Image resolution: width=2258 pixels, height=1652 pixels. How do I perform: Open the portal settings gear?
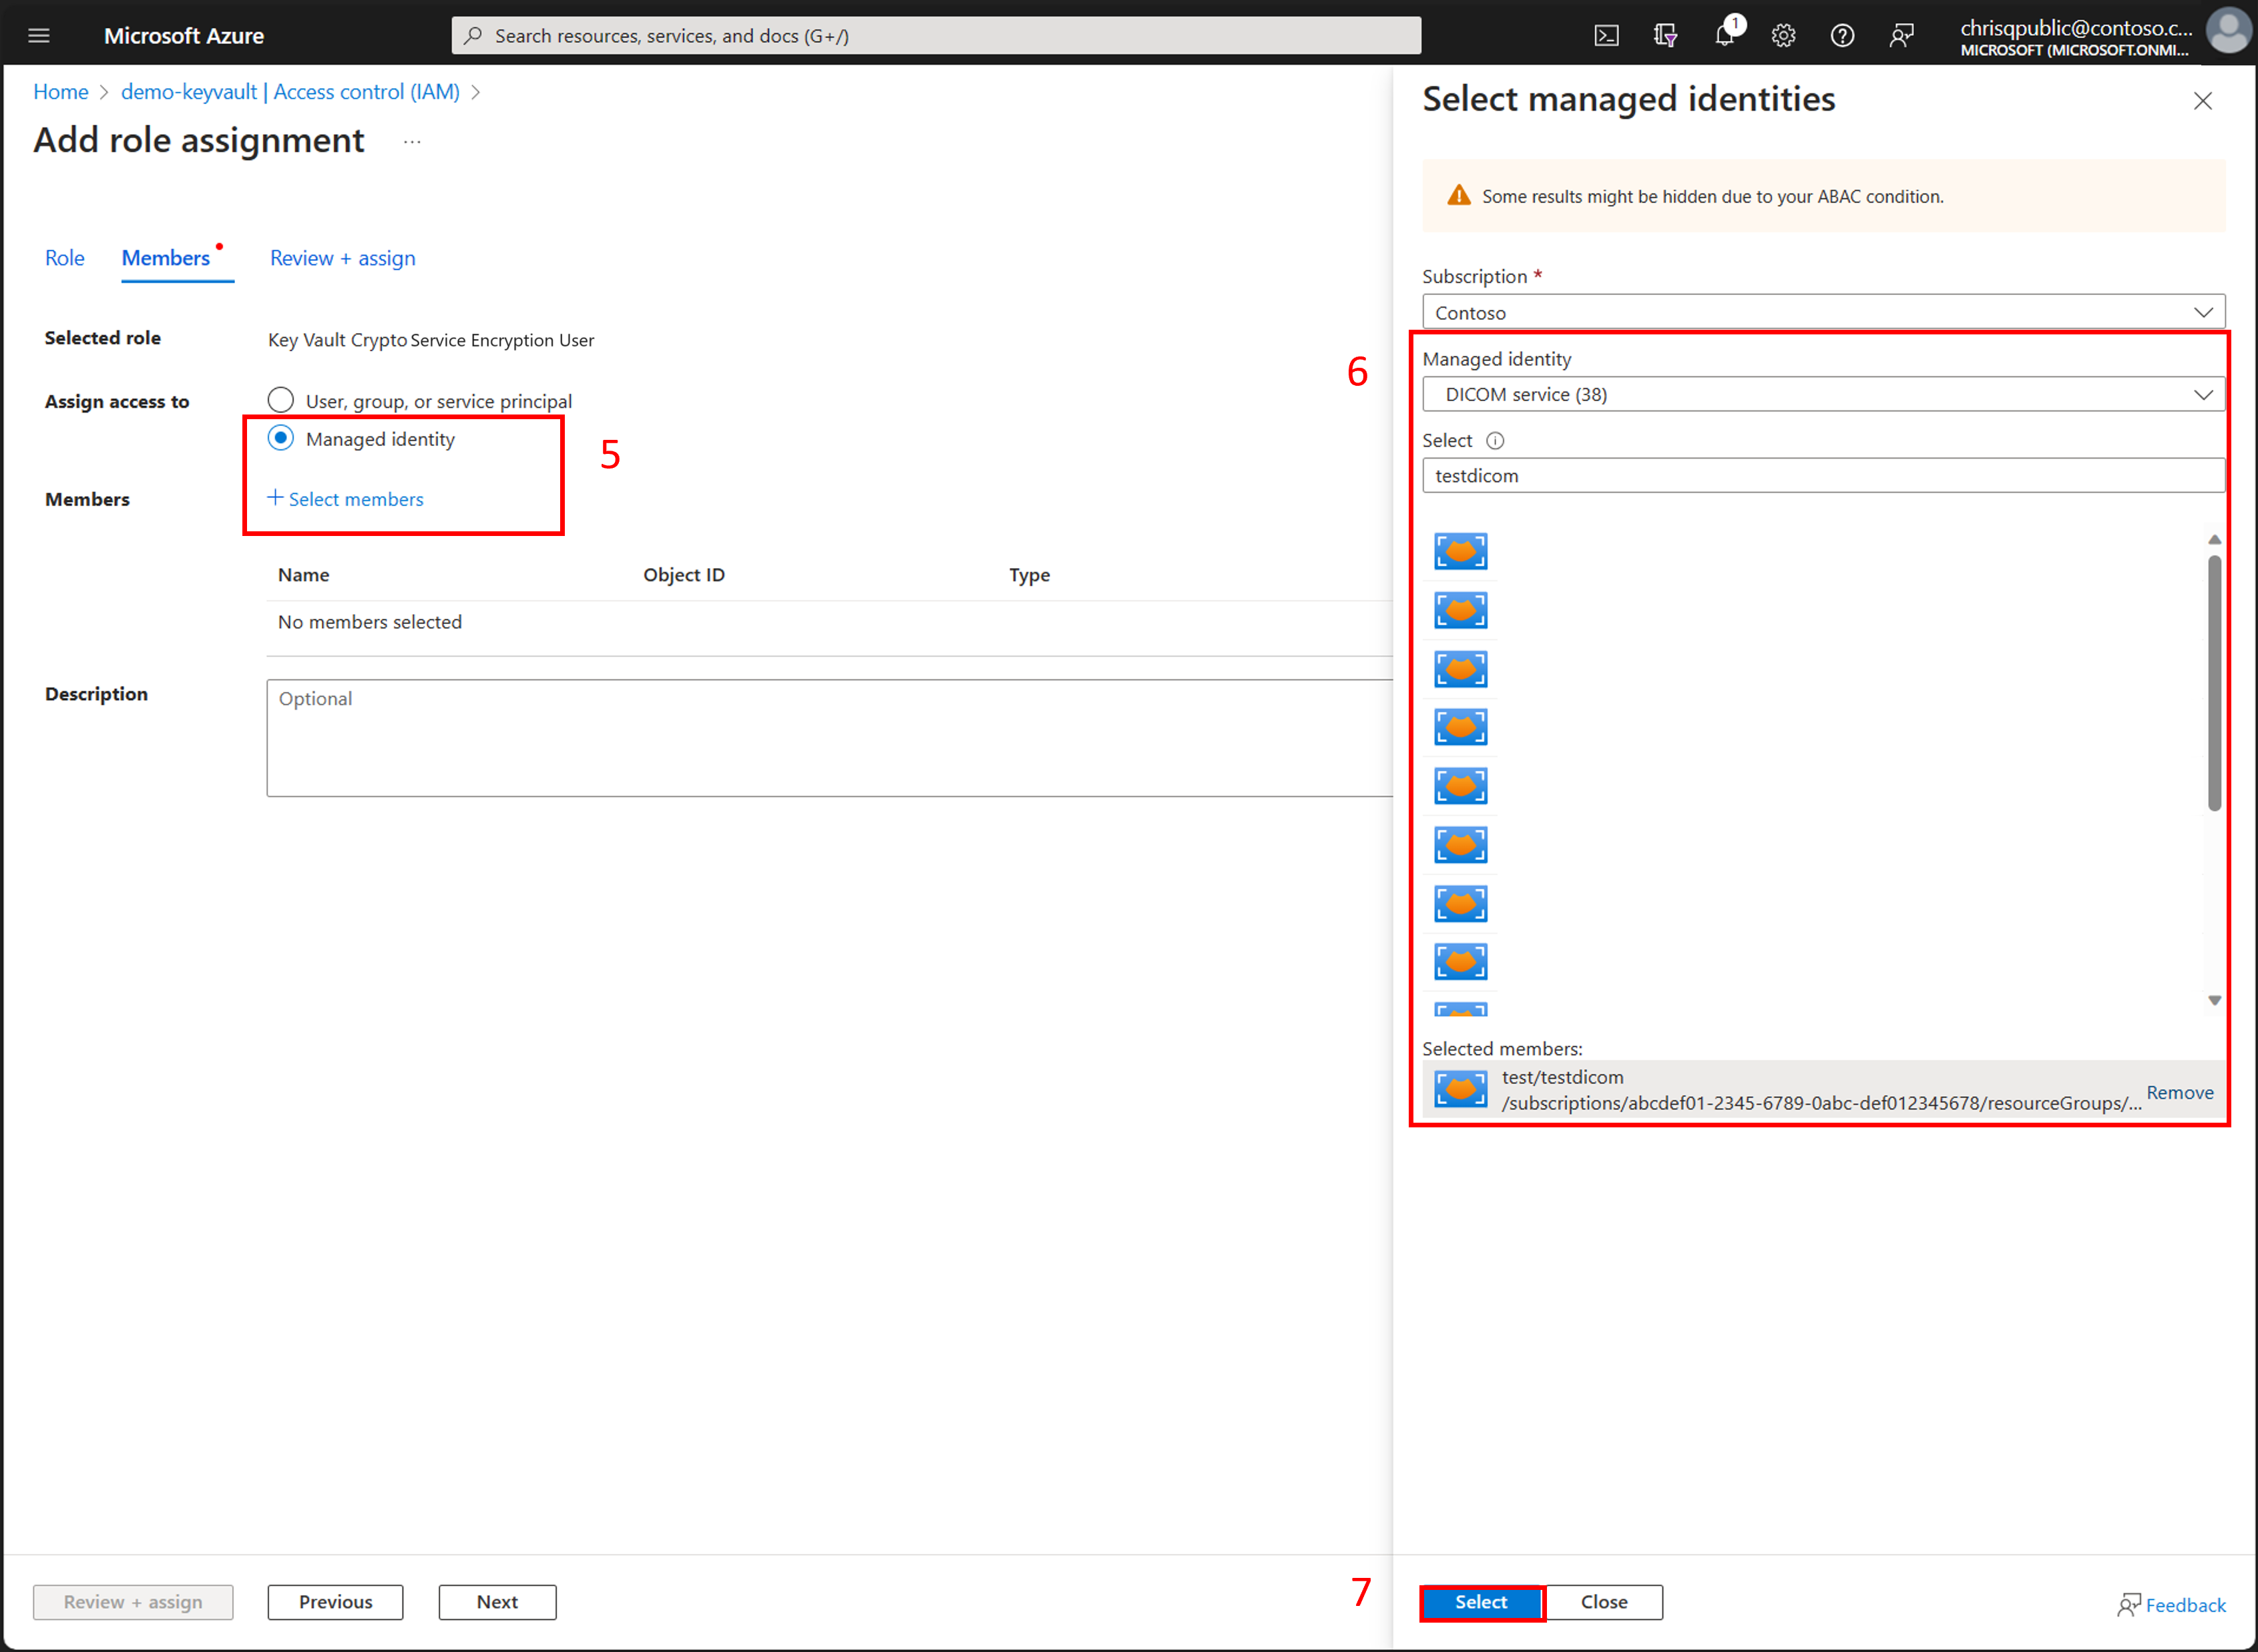1783,36
